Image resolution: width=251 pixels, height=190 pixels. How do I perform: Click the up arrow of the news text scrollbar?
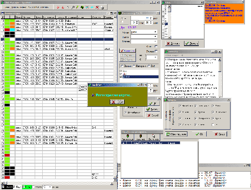(x=220, y=59)
